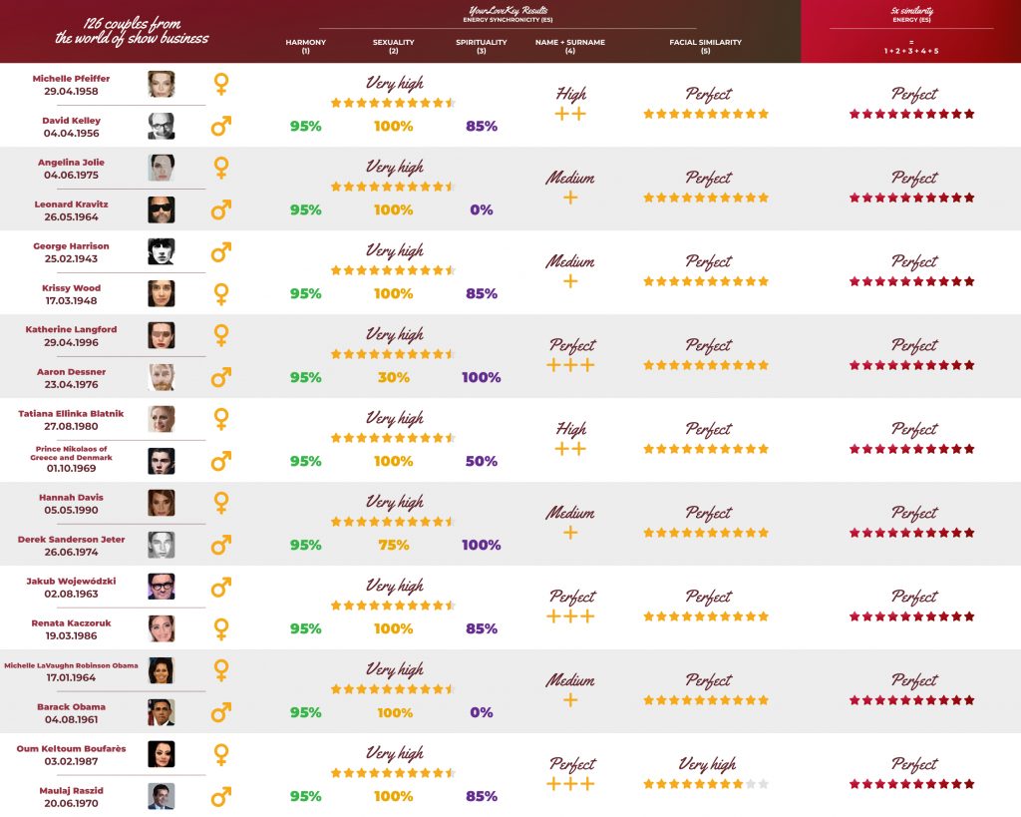Image resolution: width=1021 pixels, height=817 pixels.
Task: Select the Harmony (1) column header
Action: click(305, 46)
